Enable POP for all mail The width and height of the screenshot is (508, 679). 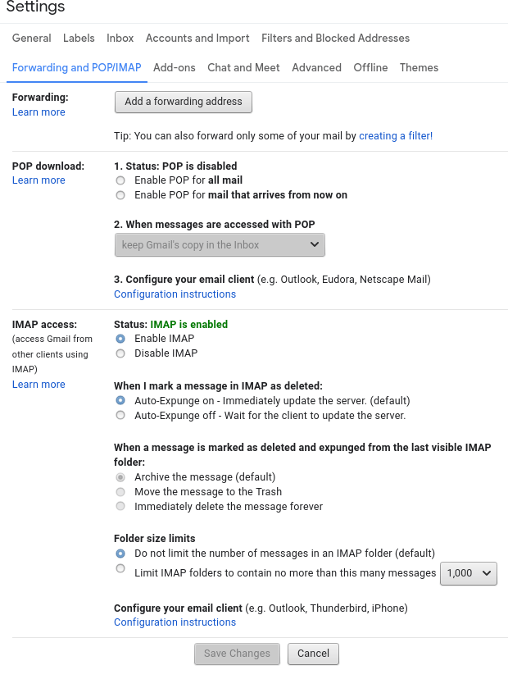(120, 180)
